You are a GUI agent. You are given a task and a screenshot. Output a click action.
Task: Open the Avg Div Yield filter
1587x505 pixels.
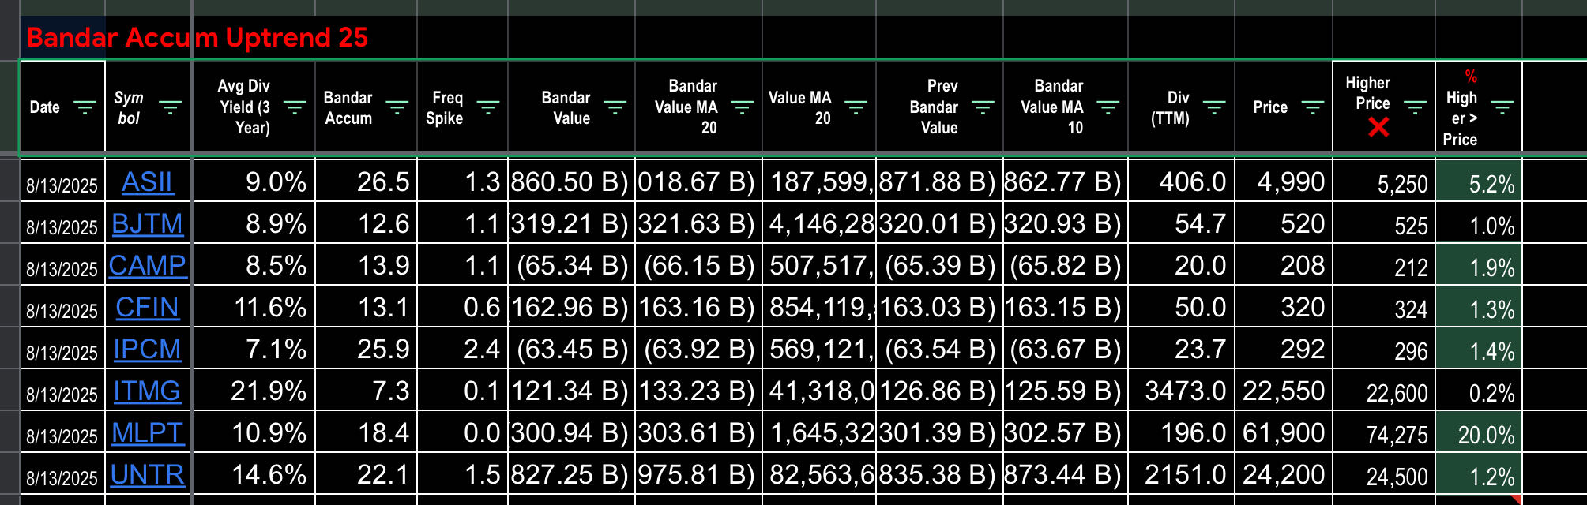coord(295,107)
